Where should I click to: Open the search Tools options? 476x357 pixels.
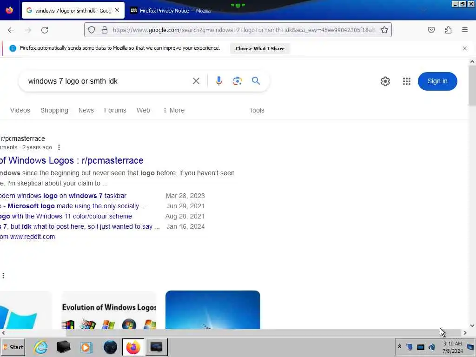point(257,110)
